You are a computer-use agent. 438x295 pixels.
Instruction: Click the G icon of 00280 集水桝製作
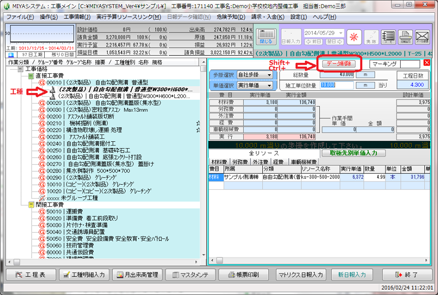[x=42, y=171]
